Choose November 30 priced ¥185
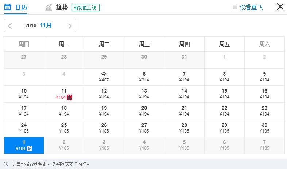 click(264, 128)
